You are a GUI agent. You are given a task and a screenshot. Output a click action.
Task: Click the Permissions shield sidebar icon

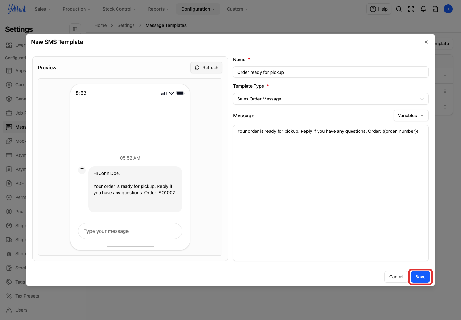click(9, 197)
